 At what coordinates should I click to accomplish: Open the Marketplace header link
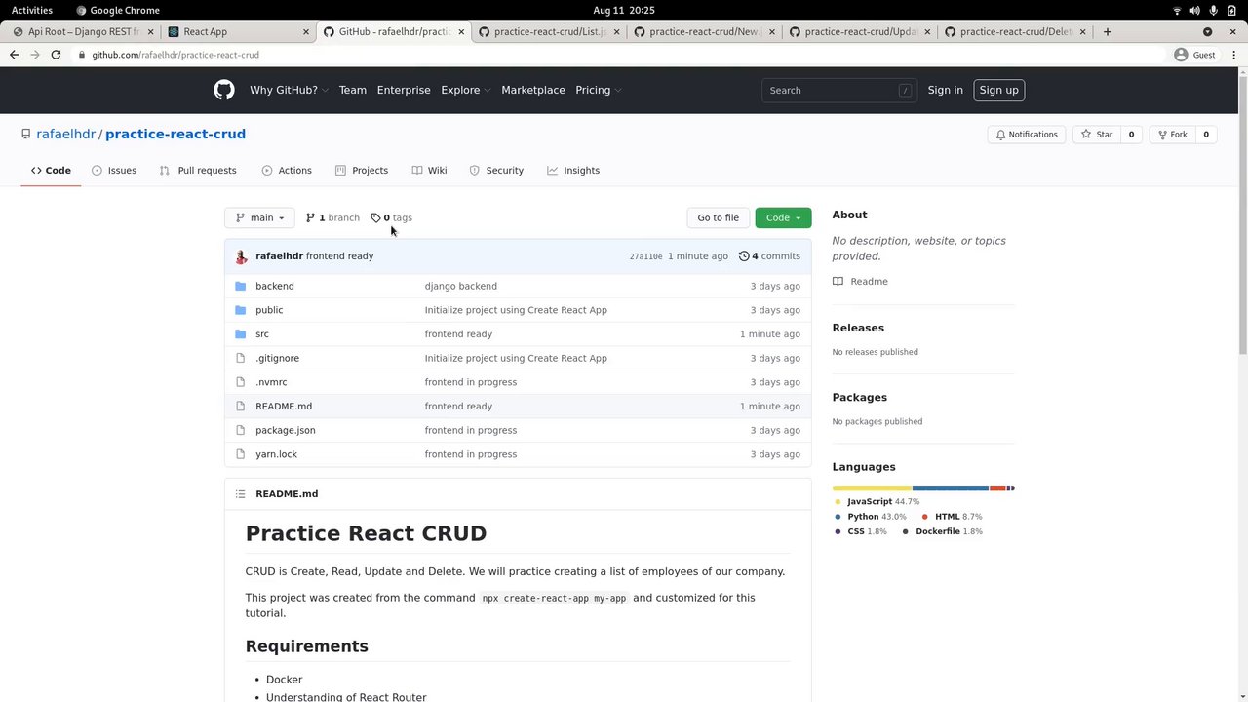[x=533, y=90]
